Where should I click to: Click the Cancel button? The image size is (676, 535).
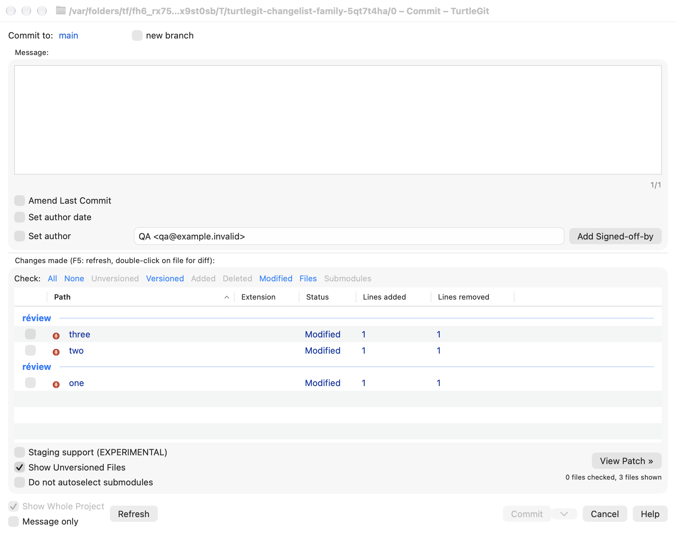pos(605,514)
